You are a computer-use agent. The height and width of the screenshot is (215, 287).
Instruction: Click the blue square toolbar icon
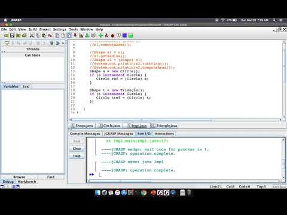125,36
